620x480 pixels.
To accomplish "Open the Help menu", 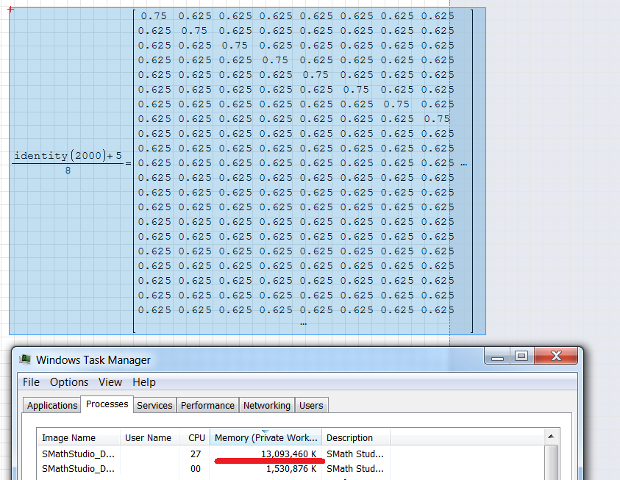I will pyautogui.click(x=144, y=382).
